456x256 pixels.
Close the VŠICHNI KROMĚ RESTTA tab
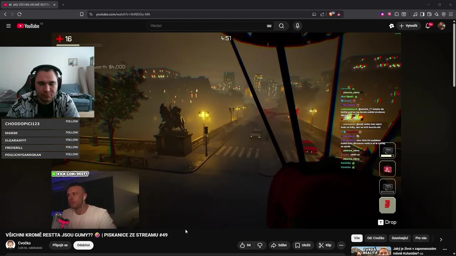tap(54, 5)
